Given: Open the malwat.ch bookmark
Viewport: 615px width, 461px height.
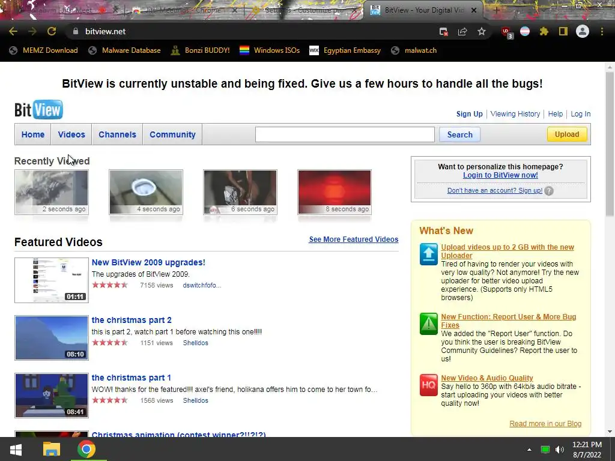Looking at the screenshot, I should (x=414, y=50).
